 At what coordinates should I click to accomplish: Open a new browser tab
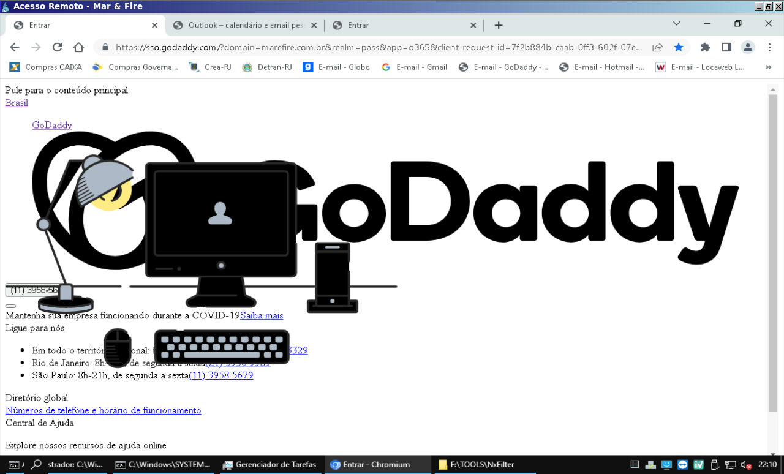click(499, 25)
